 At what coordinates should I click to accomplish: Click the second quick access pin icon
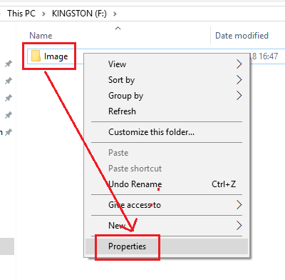click(x=9, y=81)
